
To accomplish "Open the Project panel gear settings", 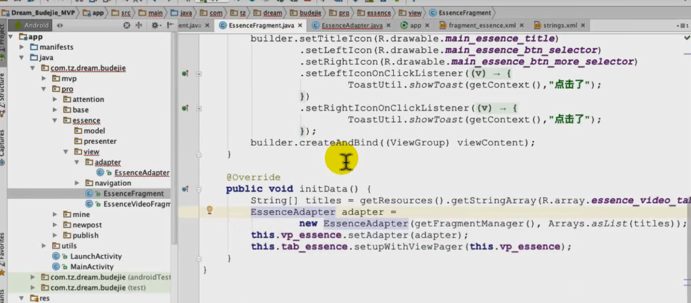I will point(156,25).
